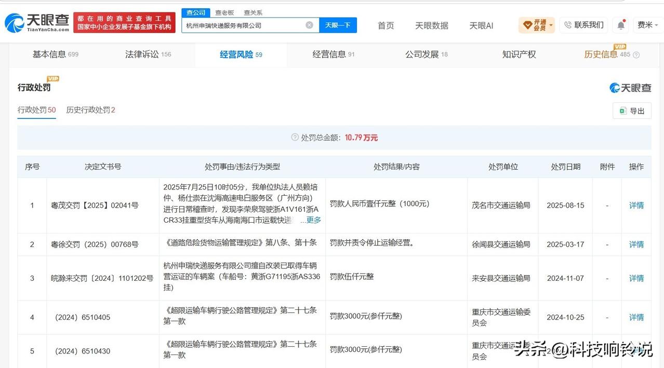Viewport: 664px width, 368px height.
Task: Click document number 粤茂交罚【2025】02041号
Action: 95,206
